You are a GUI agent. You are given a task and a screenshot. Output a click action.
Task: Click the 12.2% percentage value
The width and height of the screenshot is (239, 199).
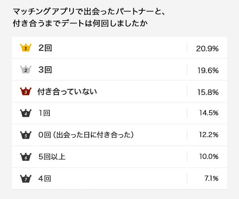tap(208, 135)
